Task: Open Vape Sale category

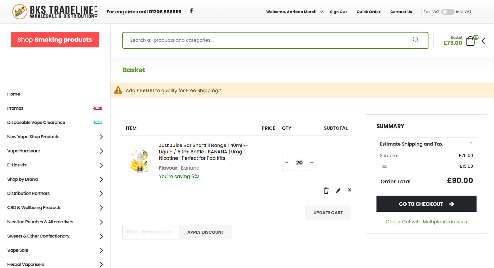Action: tap(18, 250)
